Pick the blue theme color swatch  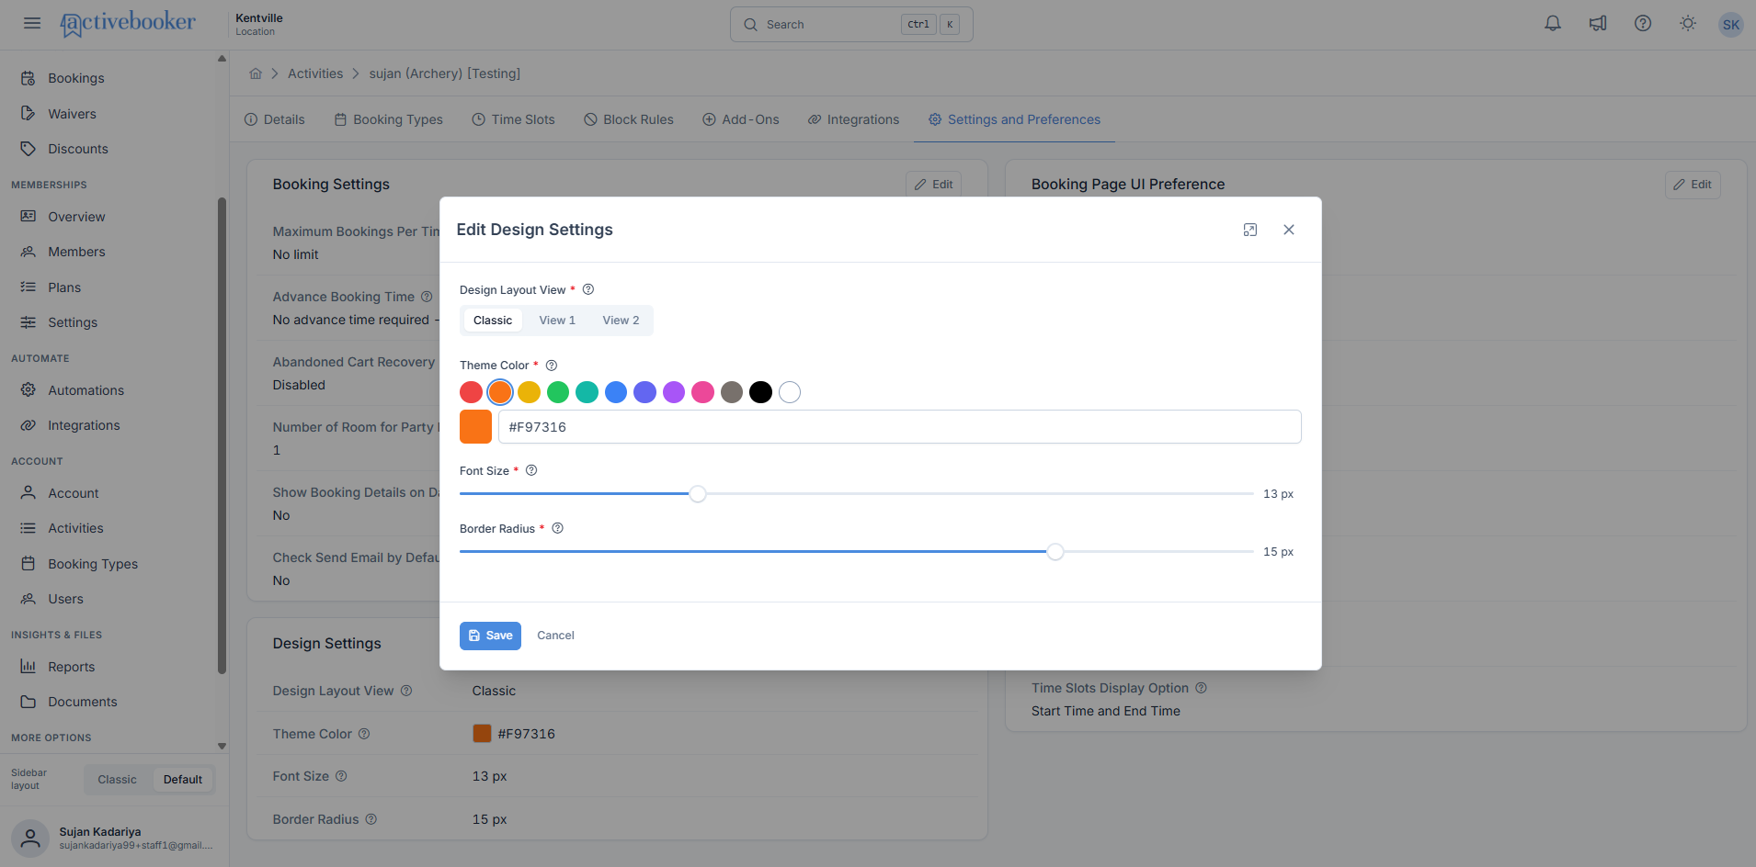[616, 392]
